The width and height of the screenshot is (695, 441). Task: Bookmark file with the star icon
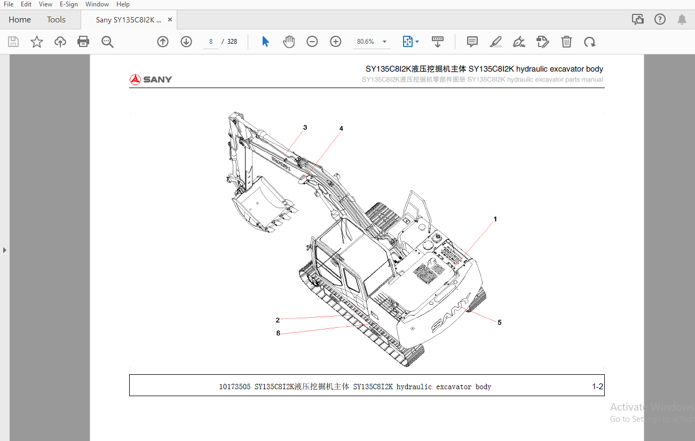pyautogui.click(x=37, y=42)
